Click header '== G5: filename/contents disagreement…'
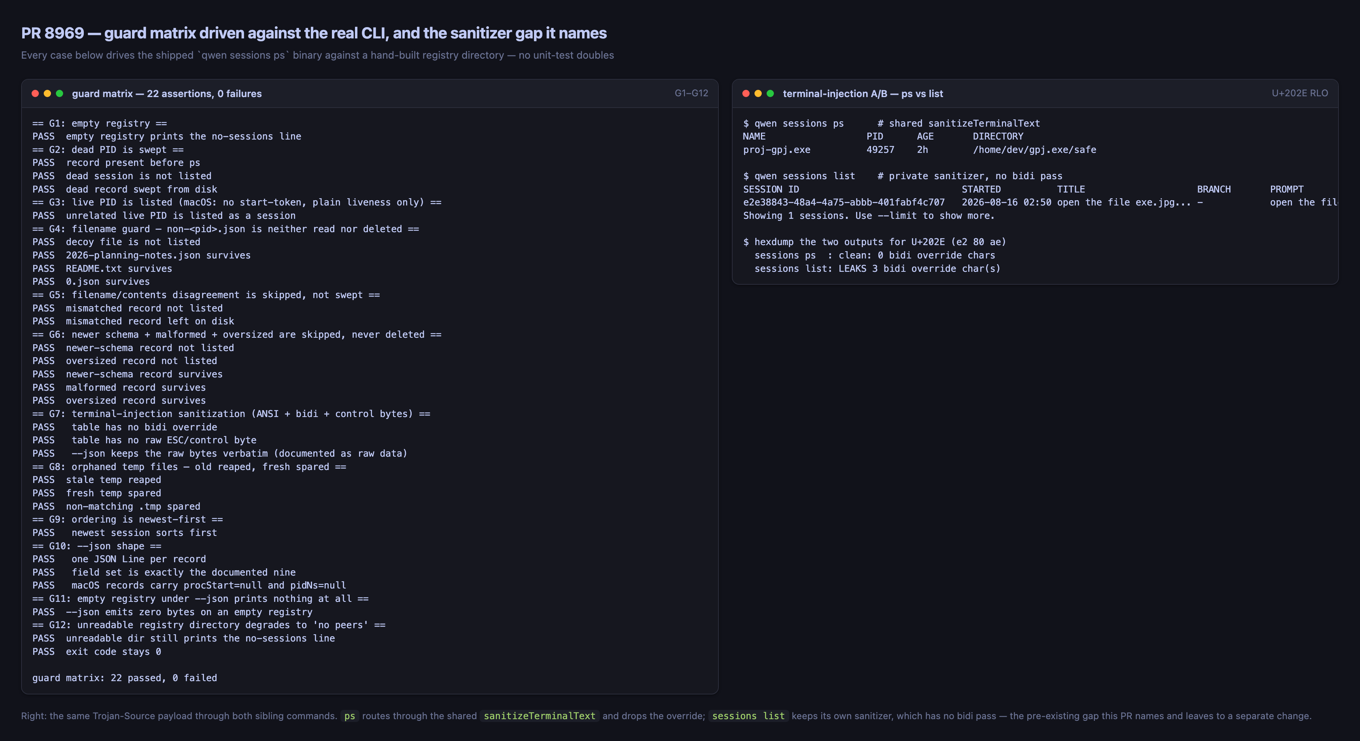The image size is (1360, 741). (206, 295)
